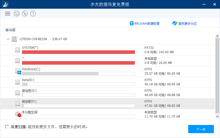Click the LITEON hard disk icon
The height and width of the screenshot is (138, 220).
pyautogui.click(x=15, y=39)
